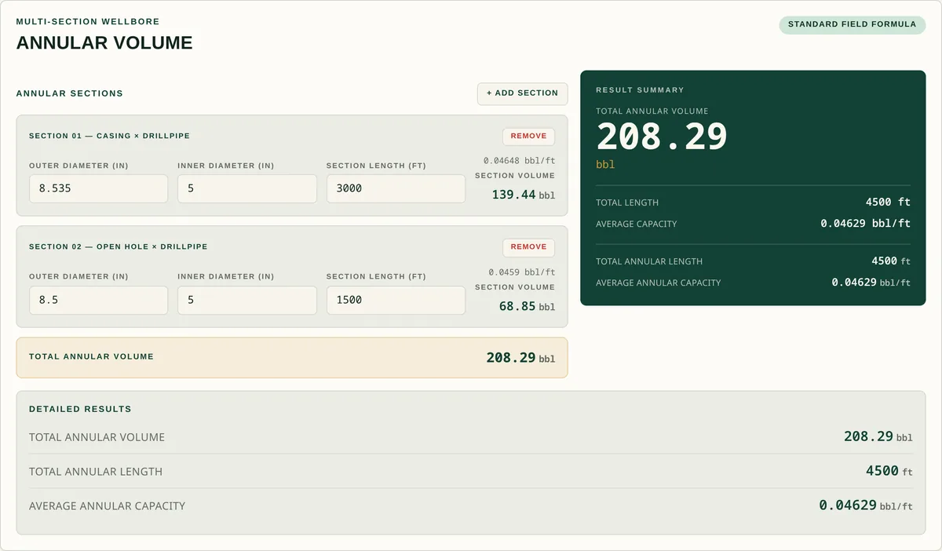Click the 4500 ft value in Detailed Results
Viewport: 942px width, 551px height.
(889, 471)
